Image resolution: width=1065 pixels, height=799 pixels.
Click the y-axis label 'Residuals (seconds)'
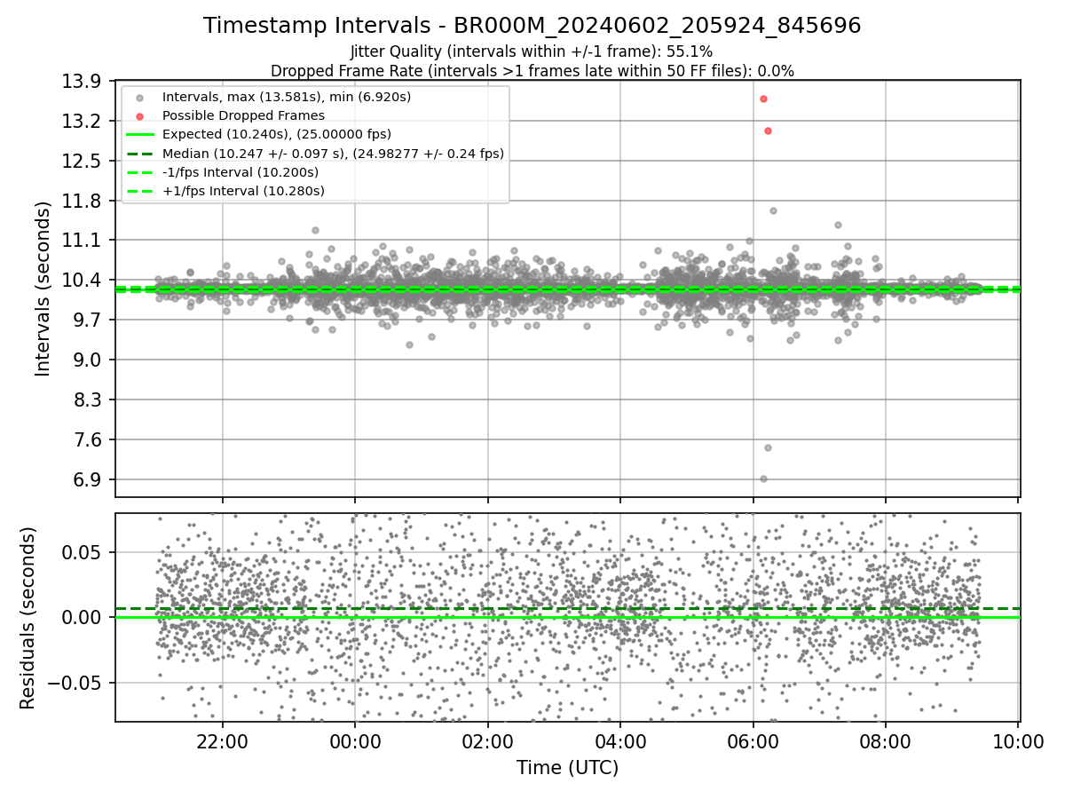pyautogui.click(x=28, y=618)
